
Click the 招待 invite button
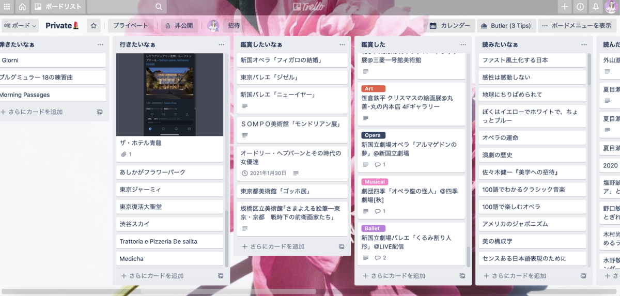234,25
